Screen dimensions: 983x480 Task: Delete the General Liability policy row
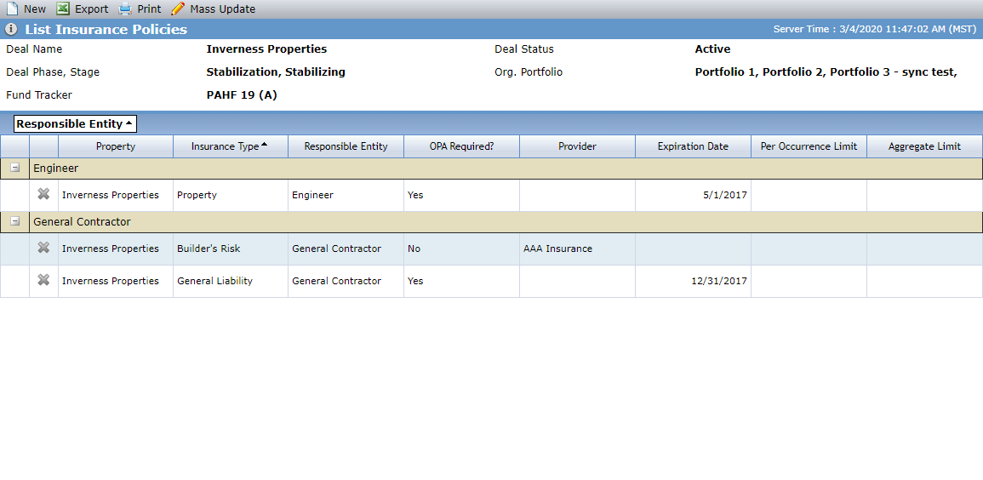[43, 281]
